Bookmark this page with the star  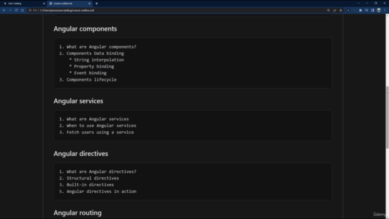[340, 10]
